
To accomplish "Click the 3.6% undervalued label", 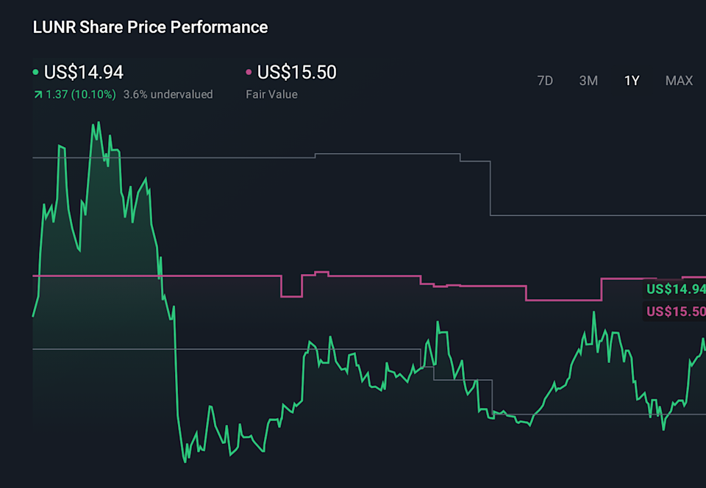I will [168, 94].
